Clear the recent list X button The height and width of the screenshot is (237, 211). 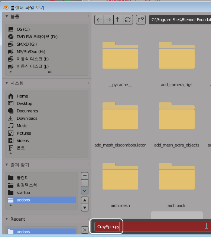point(85,230)
